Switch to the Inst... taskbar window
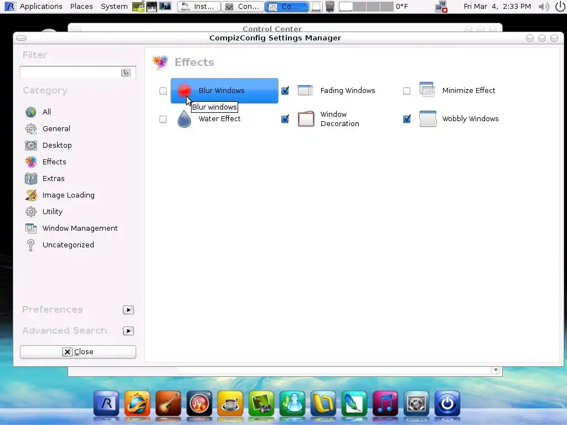Image resolution: width=567 pixels, height=425 pixels. click(x=199, y=7)
